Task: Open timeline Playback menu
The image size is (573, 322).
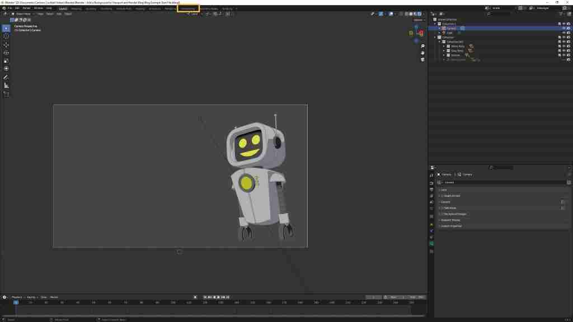Action: (x=17, y=297)
